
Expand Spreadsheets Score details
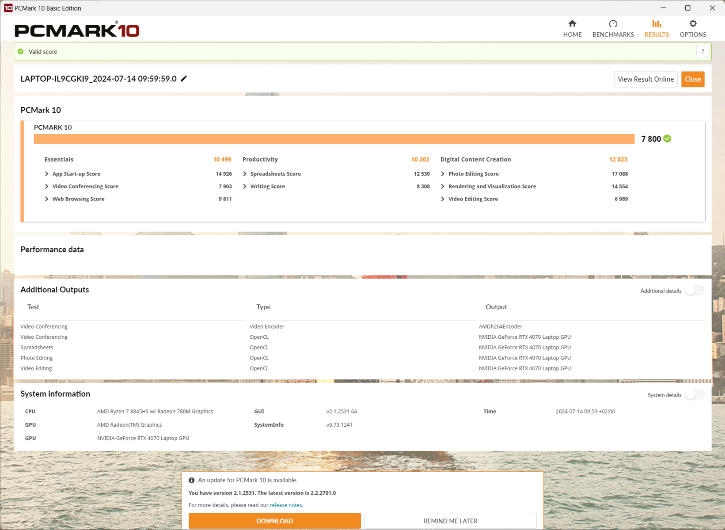pos(245,174)
